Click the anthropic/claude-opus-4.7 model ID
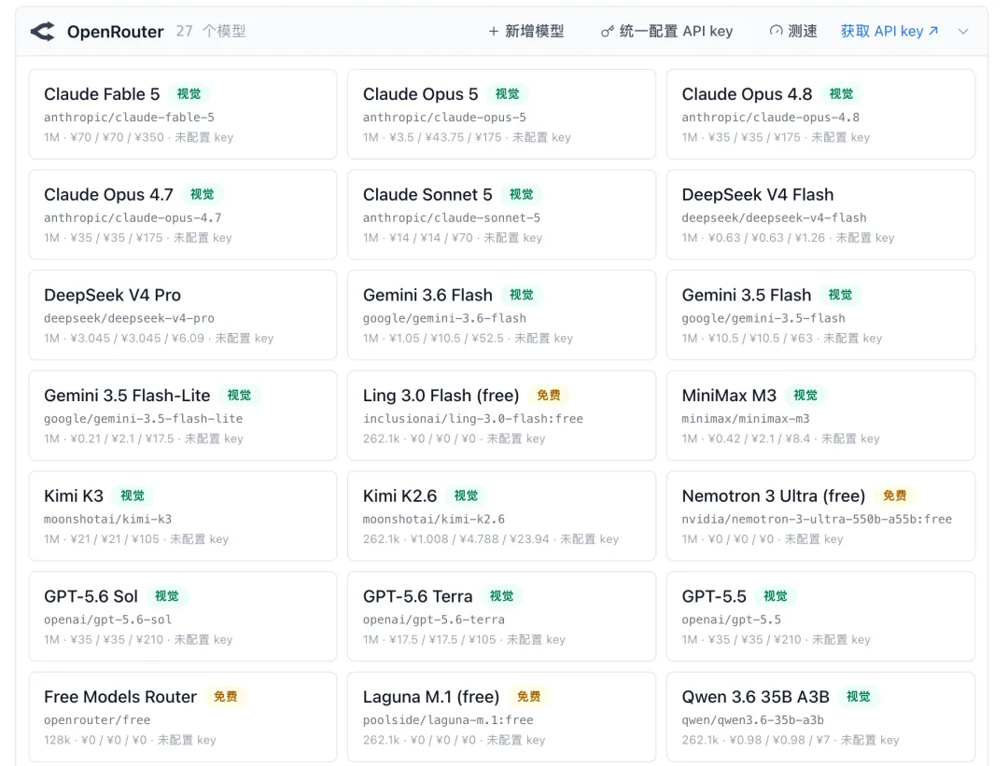 (x=133, y=217)
